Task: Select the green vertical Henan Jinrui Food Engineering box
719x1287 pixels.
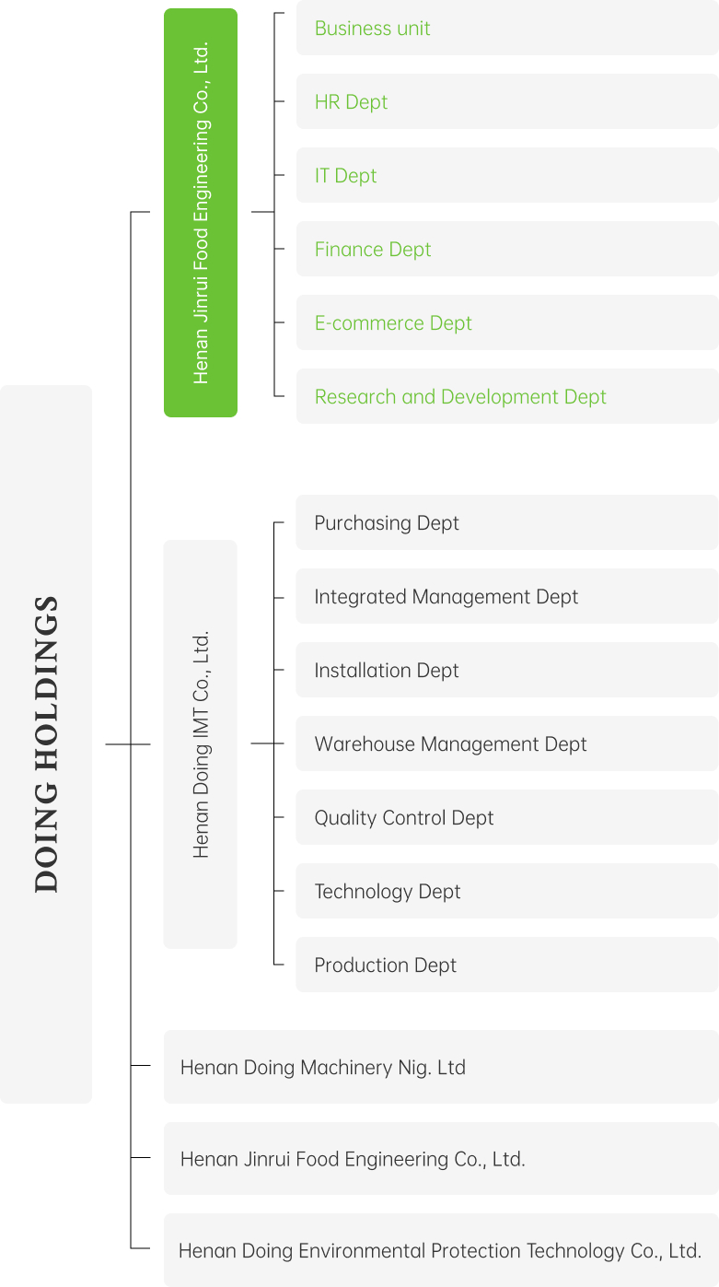Action: 201,213
